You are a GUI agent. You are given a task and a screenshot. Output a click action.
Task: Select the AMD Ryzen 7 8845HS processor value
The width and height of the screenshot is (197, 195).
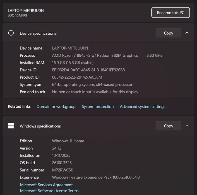tap(95, 56)
